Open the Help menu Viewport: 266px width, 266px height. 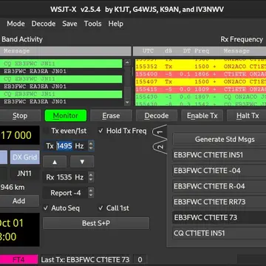tap(116, 24)
